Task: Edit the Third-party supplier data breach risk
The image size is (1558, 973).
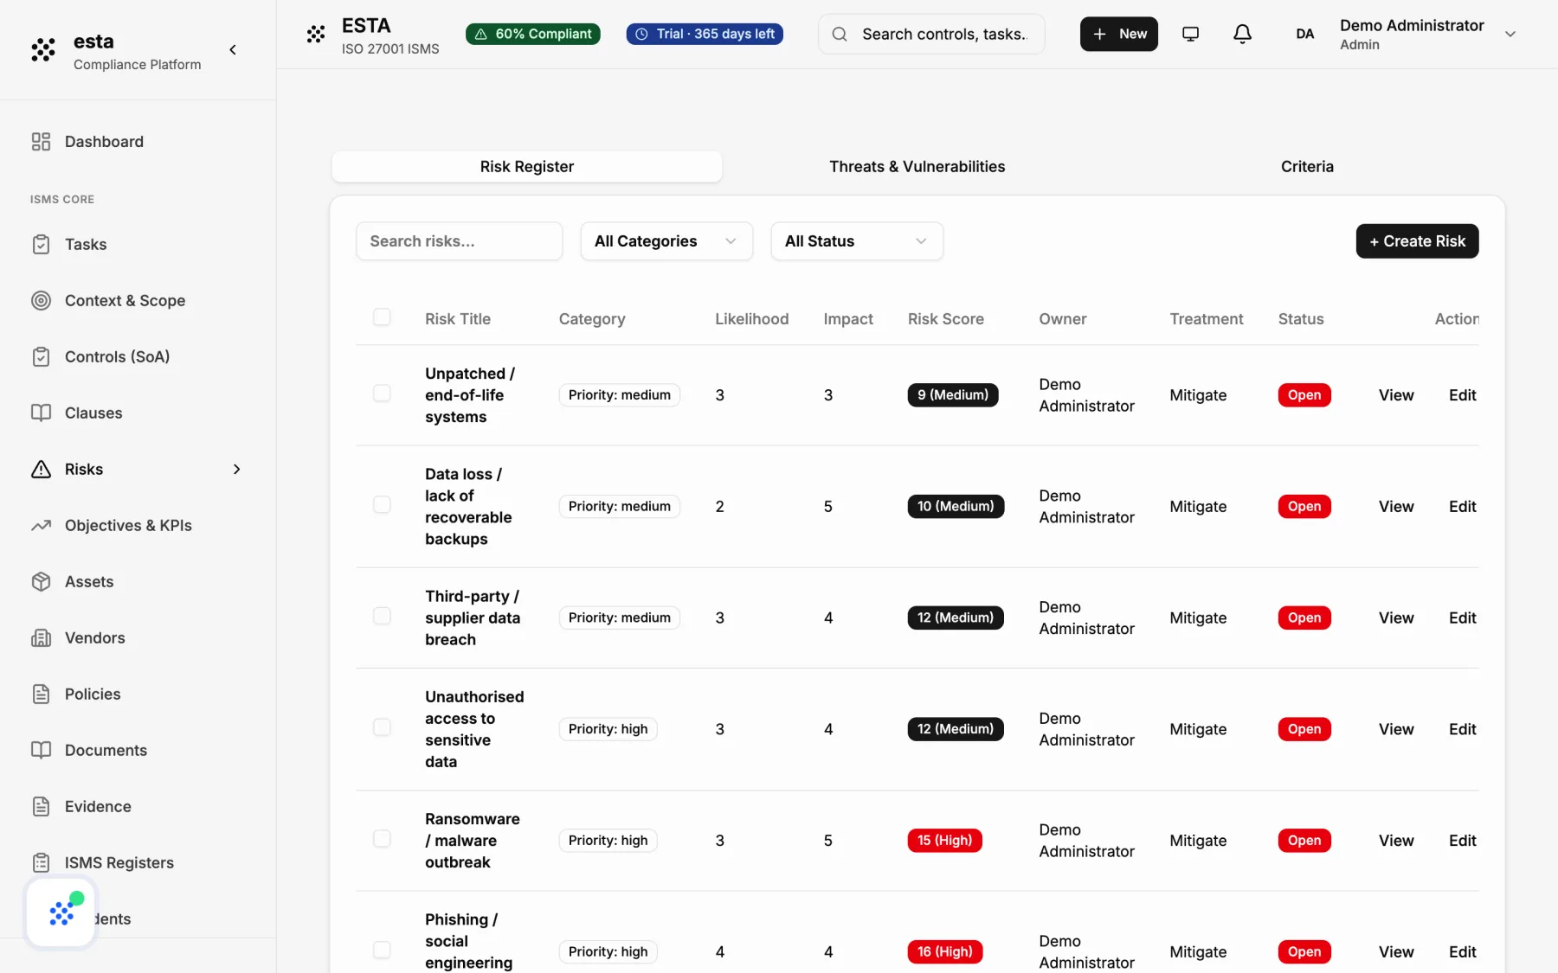Action: pos(1463,618)
